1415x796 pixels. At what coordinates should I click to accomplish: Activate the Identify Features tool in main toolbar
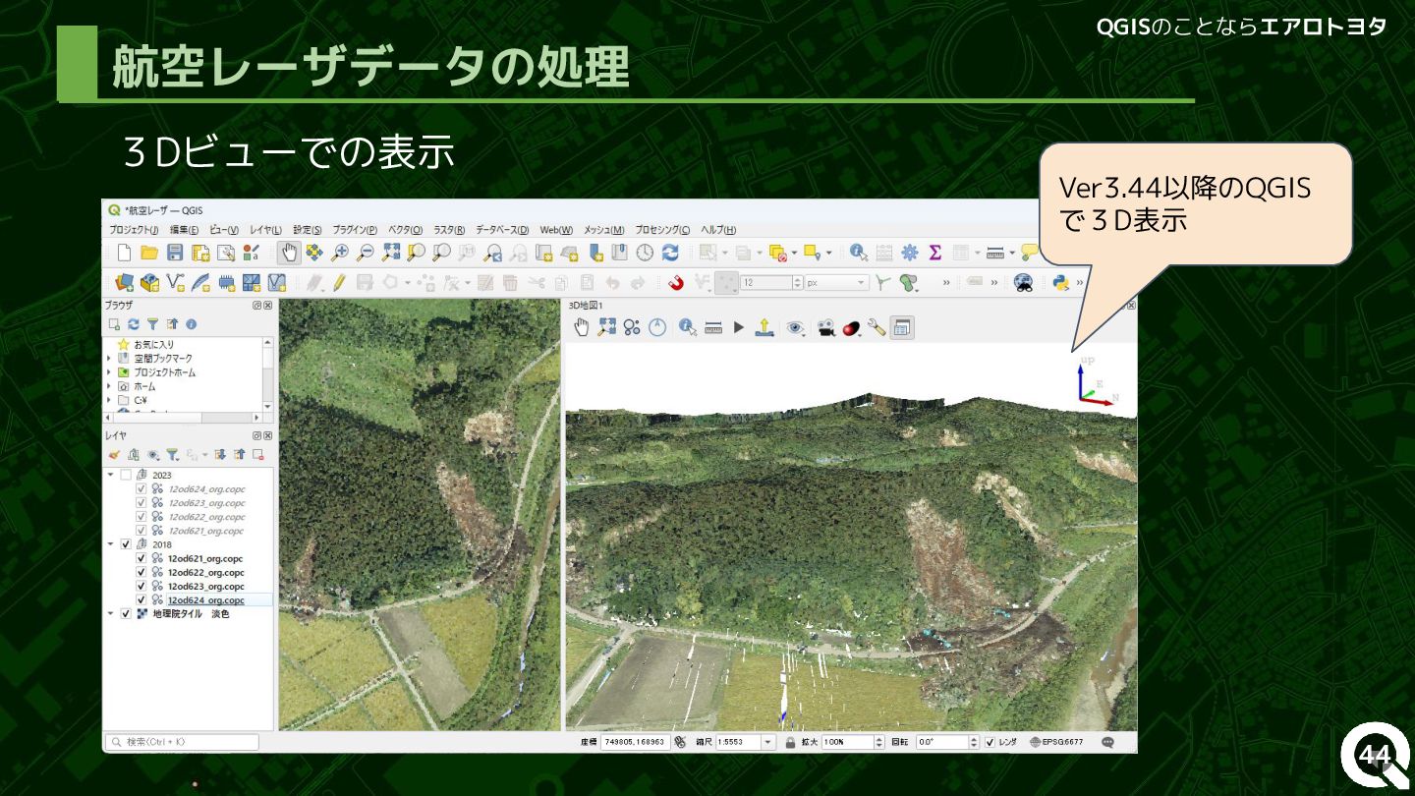859,253
